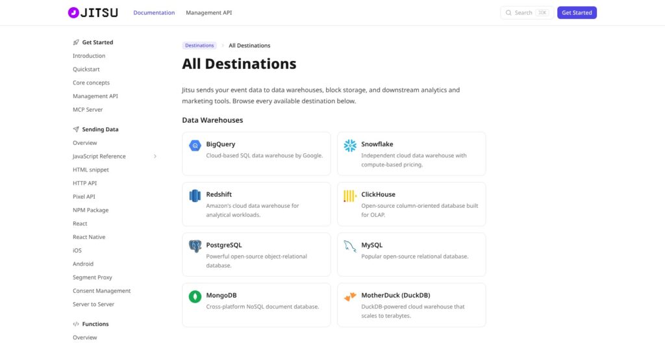Viewport: 665px width, 343px height.
Task: Click the JITSU wordmark text
Action: coord(99,13)
